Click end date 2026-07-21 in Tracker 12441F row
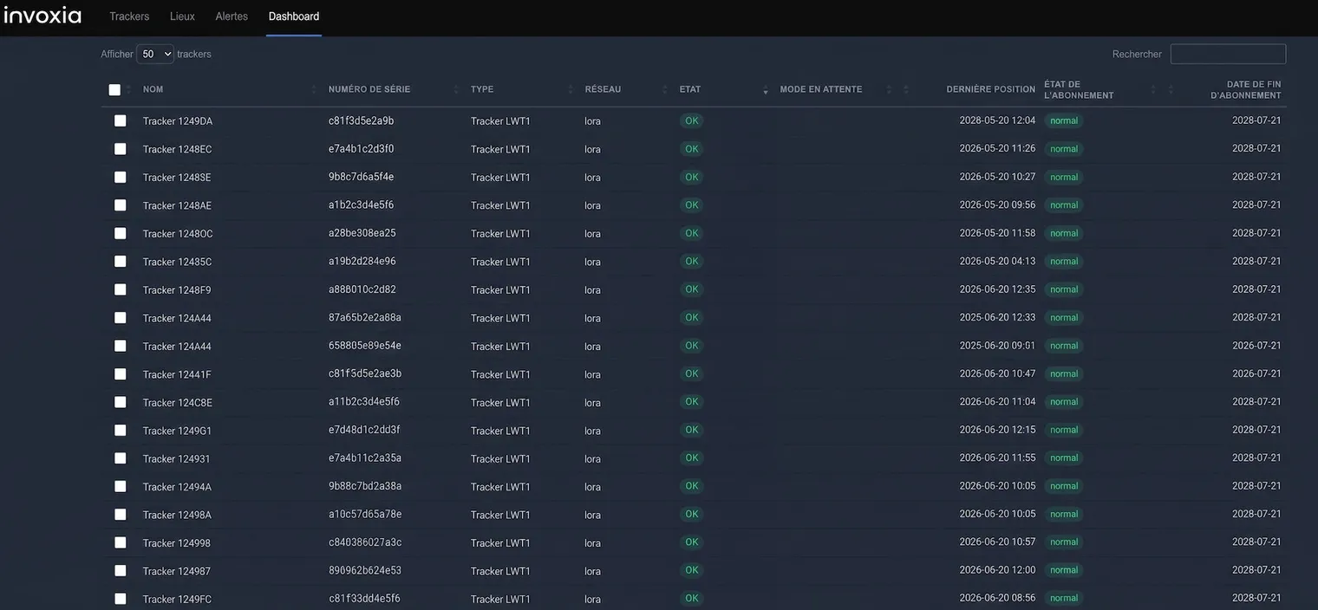The height and width of the screenshot is (610, 1318). pos(1256,373)
